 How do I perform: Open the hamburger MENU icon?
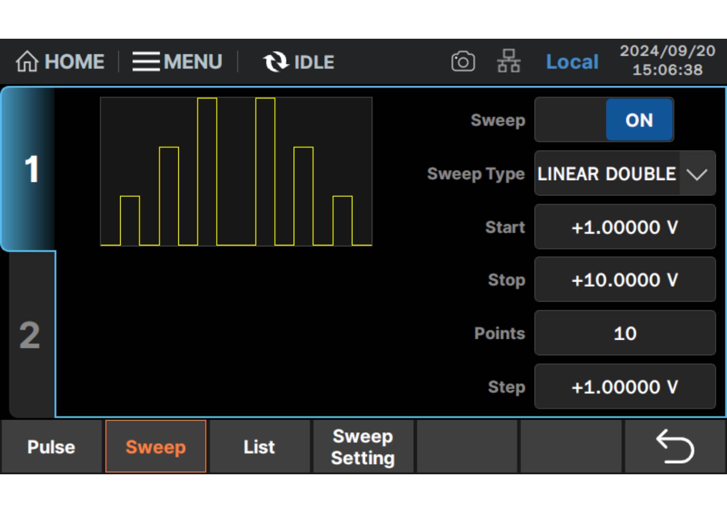pyautogui.click(x=146, y=62)
